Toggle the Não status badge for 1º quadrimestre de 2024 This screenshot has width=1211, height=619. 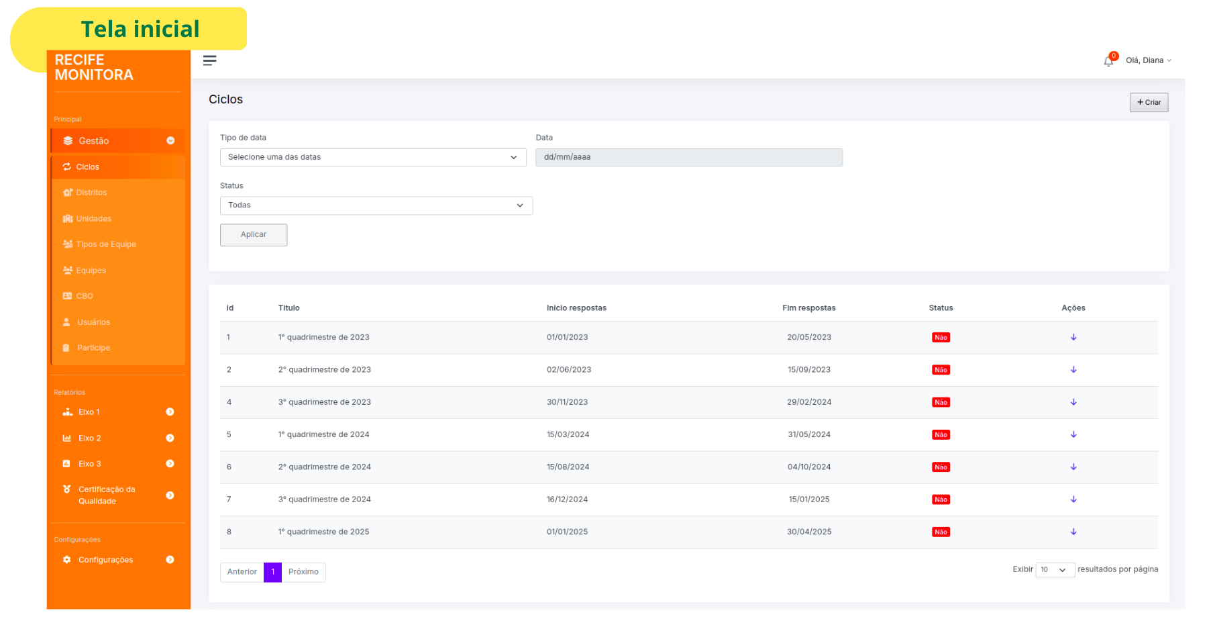(x=941, y=435)
